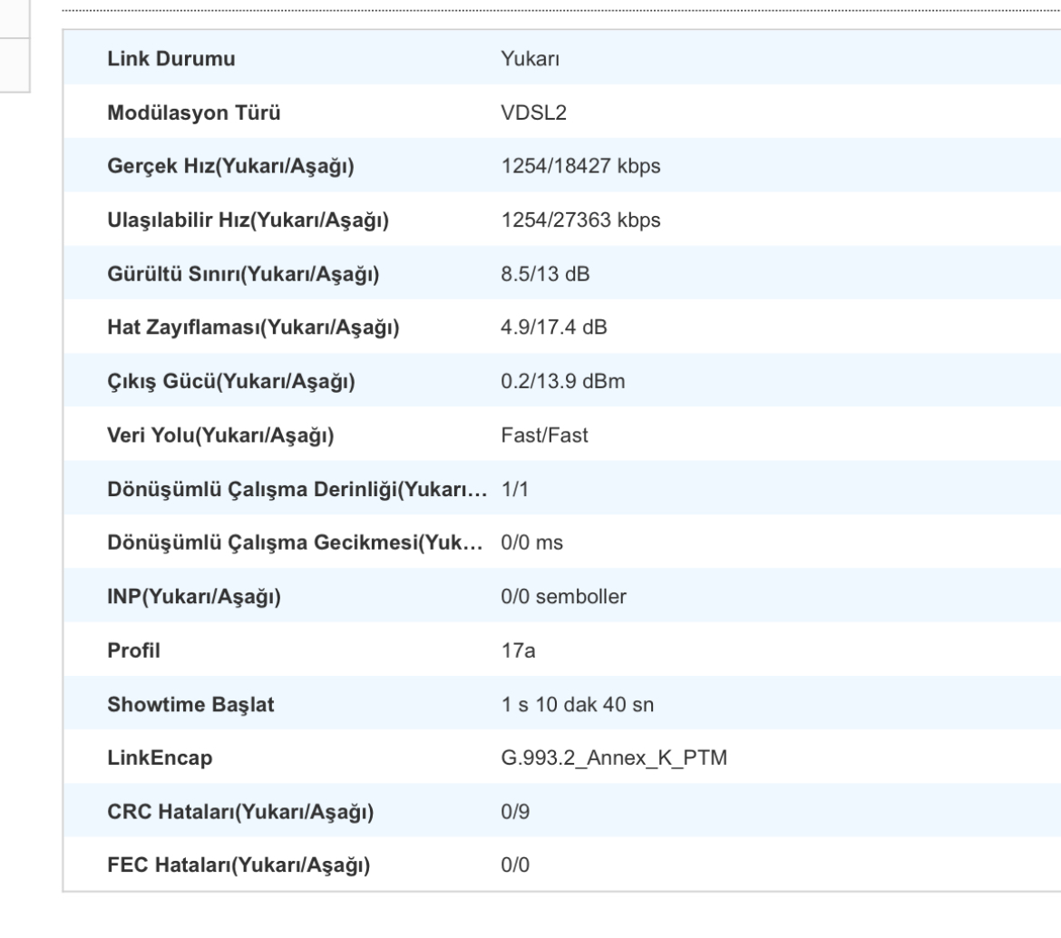The image size is (1061, 938).
Task: Click the '1/1' interleave depth value
Action: coord(514,489)
